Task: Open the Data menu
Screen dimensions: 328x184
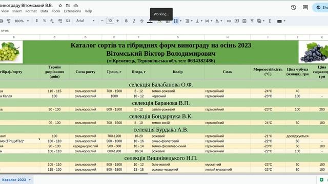Action: click(x=44, y=11)
